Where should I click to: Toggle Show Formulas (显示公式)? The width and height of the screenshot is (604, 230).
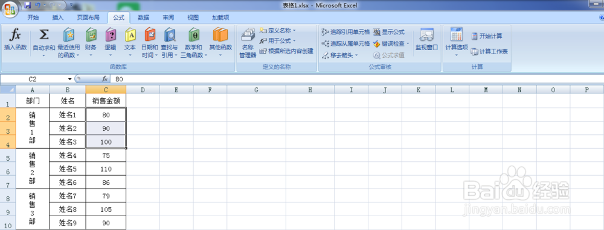pyautogui.click(x=389, y=32)
